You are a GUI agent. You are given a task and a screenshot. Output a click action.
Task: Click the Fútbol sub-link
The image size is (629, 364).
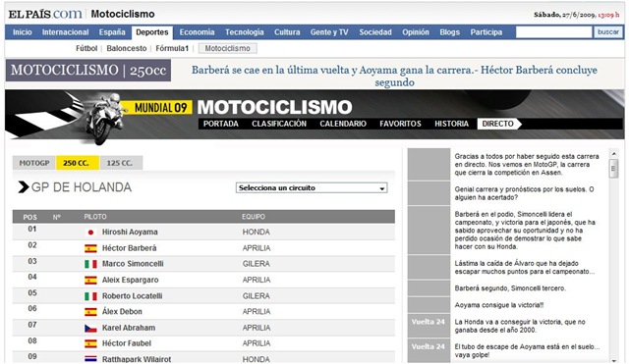point(86,48)
